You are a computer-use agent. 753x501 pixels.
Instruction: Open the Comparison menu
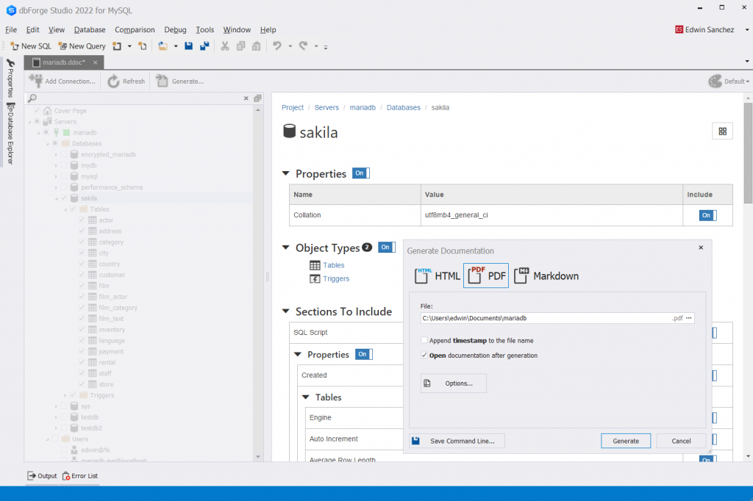[135, 30]
